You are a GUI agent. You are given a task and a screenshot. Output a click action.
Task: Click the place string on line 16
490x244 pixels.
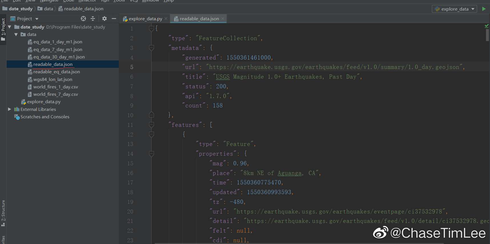point(279,173)
